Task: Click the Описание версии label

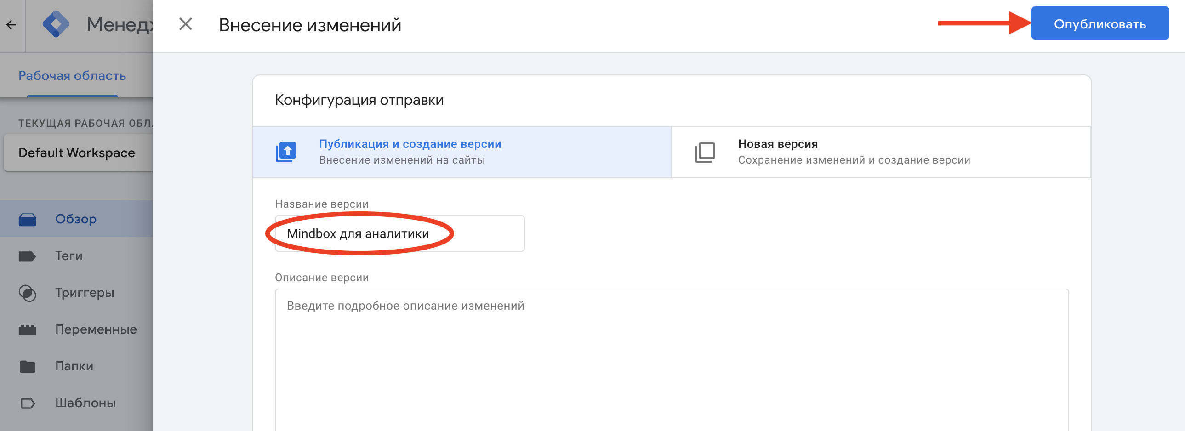Action: (322, 278)
